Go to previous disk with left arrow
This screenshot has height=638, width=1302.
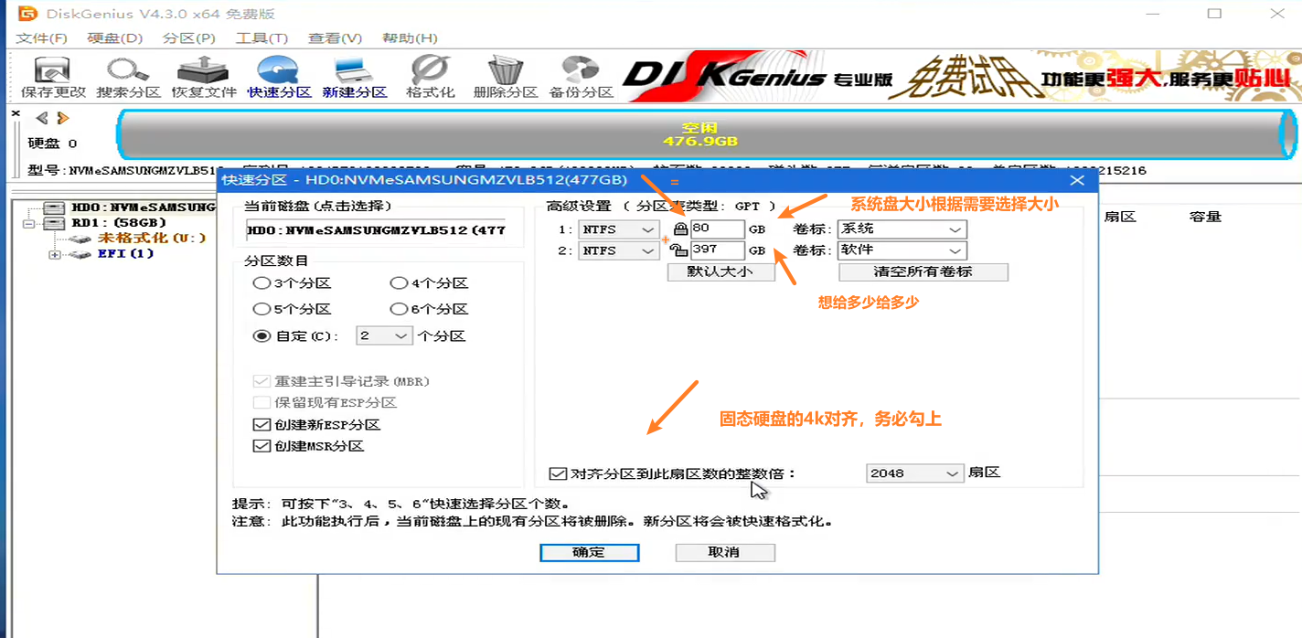[x=41, y=118]
